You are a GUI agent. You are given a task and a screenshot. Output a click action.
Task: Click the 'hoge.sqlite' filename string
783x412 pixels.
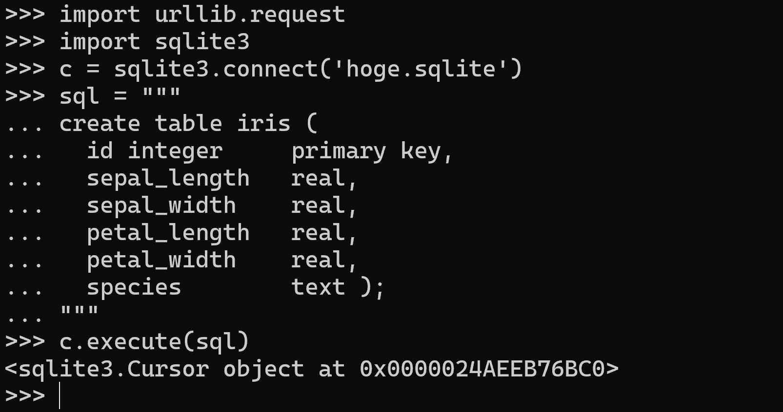pos(421,69)
